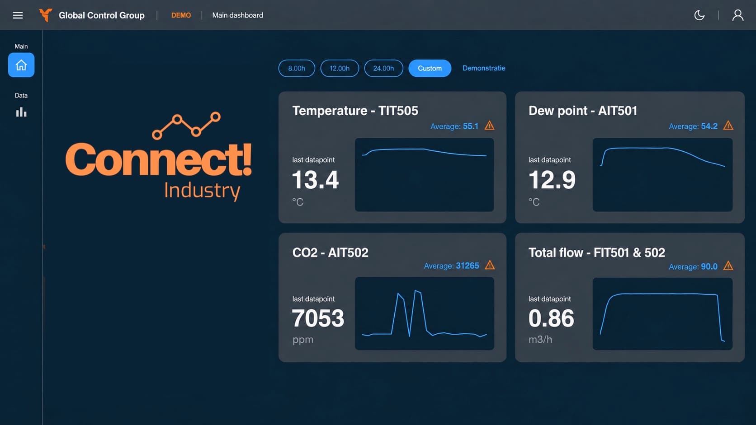Click Average: 90.0 value
This screenshot has width=756, height=425.
click(693, 266)
